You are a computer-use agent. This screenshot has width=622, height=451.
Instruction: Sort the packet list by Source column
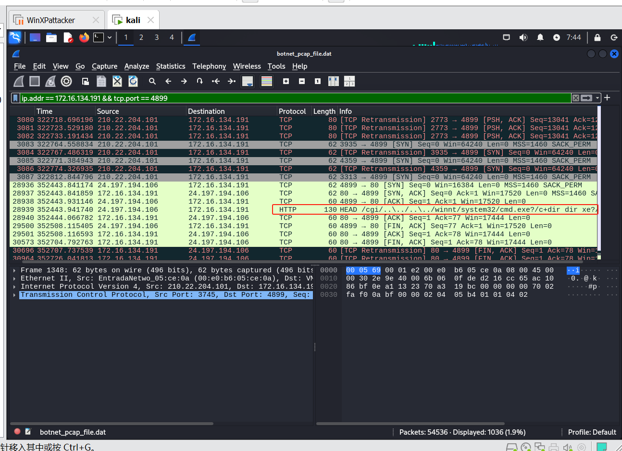[x=141, y=111]
